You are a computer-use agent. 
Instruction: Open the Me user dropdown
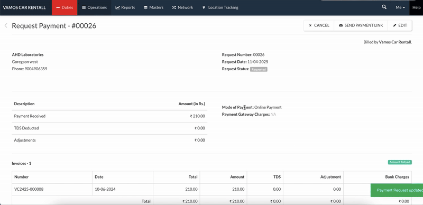[400, 7]
